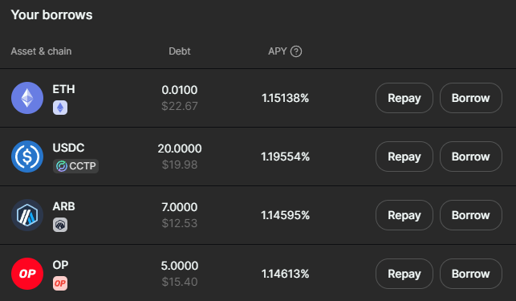516x301 pixels.
Task: Open the APY help question mark icon
Action: (296, 51)
